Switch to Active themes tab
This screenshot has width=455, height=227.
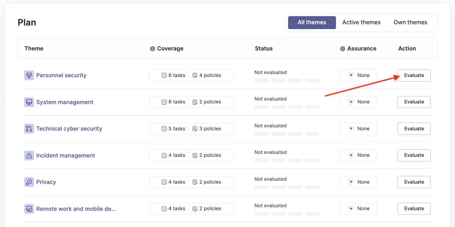point(362,23)
